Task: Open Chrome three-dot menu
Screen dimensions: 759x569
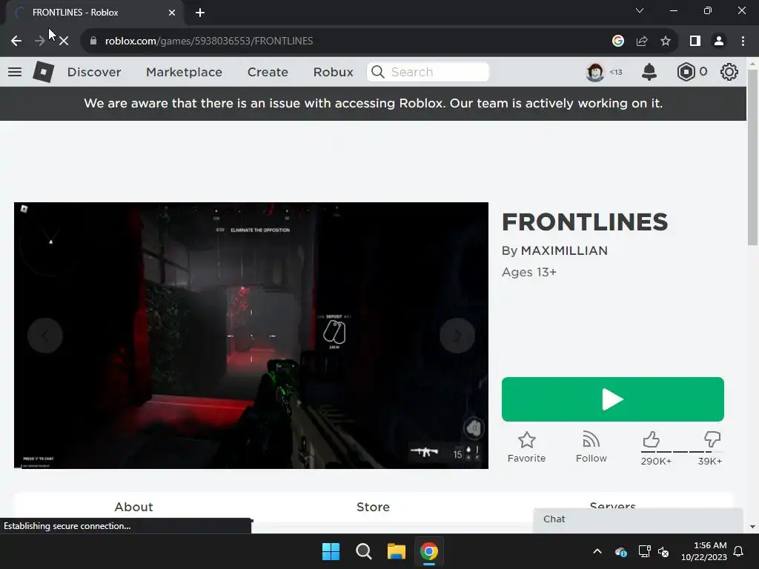Action: 743,41
